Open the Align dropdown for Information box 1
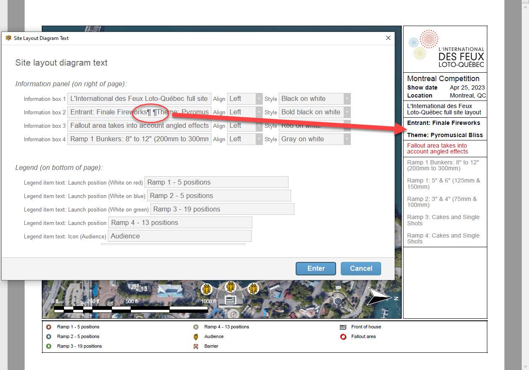 click(245, 99)
